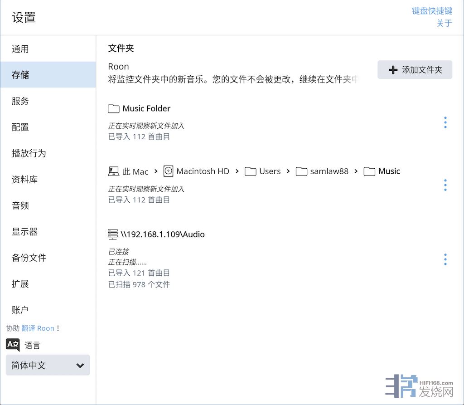Open the 账户 settings section

tap(20, 310)
